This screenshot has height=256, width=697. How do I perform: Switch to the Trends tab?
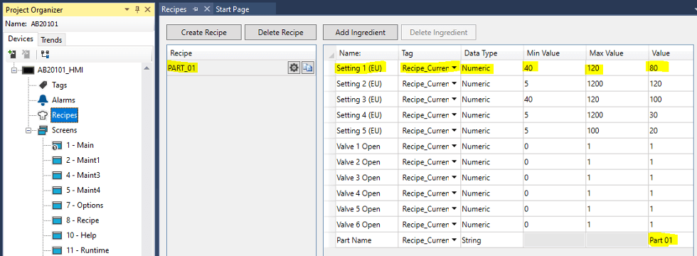(x=51, y=40)
